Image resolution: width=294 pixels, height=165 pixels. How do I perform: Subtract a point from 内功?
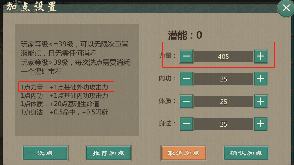(x=186, y=79)
